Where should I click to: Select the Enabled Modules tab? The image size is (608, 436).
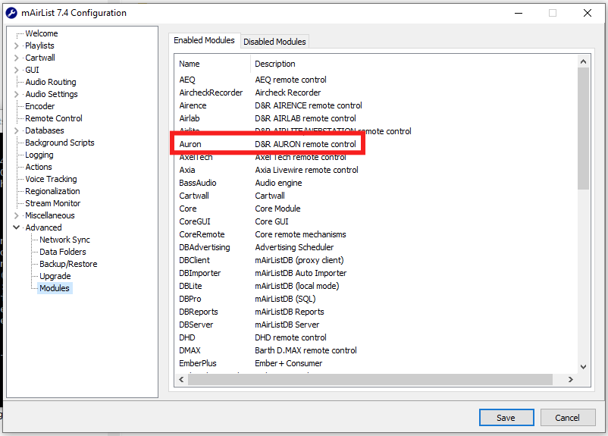coord(204,40)
